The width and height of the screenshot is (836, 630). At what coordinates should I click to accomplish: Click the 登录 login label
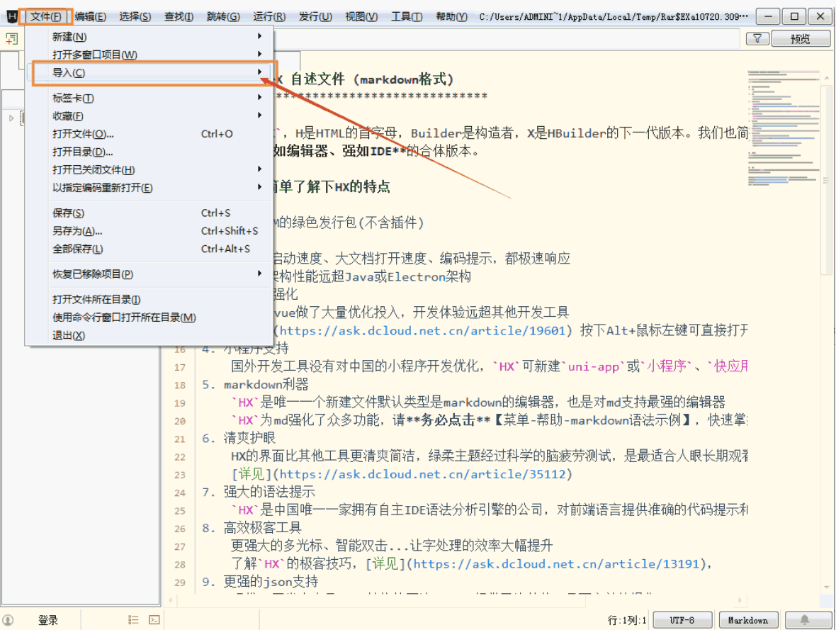[x=48, y=620]
